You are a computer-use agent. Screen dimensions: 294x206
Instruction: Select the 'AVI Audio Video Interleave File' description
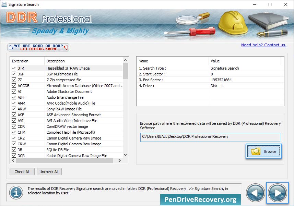click(x=72, y=120)
